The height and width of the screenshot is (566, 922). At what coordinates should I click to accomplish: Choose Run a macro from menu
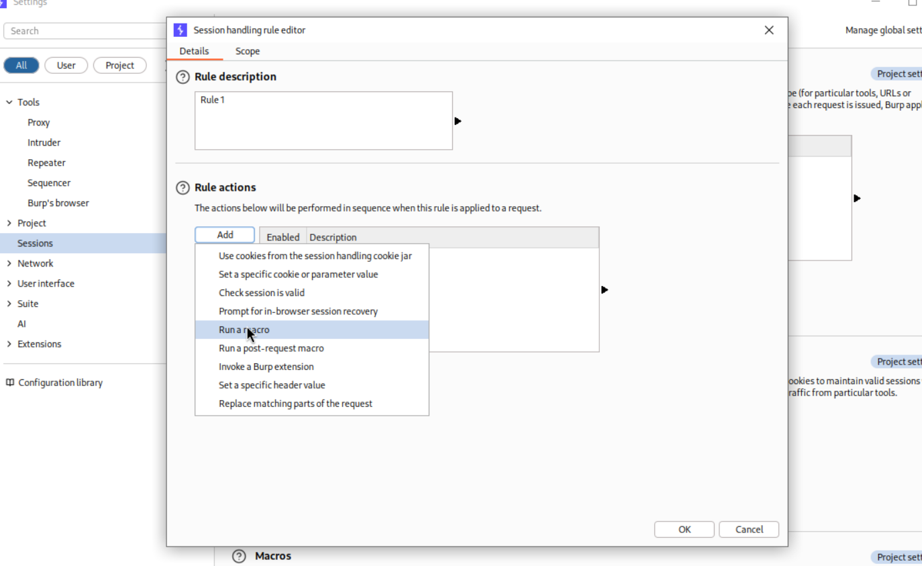(244, 330)
